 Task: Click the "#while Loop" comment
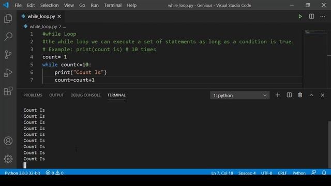[x=59, y=34]
